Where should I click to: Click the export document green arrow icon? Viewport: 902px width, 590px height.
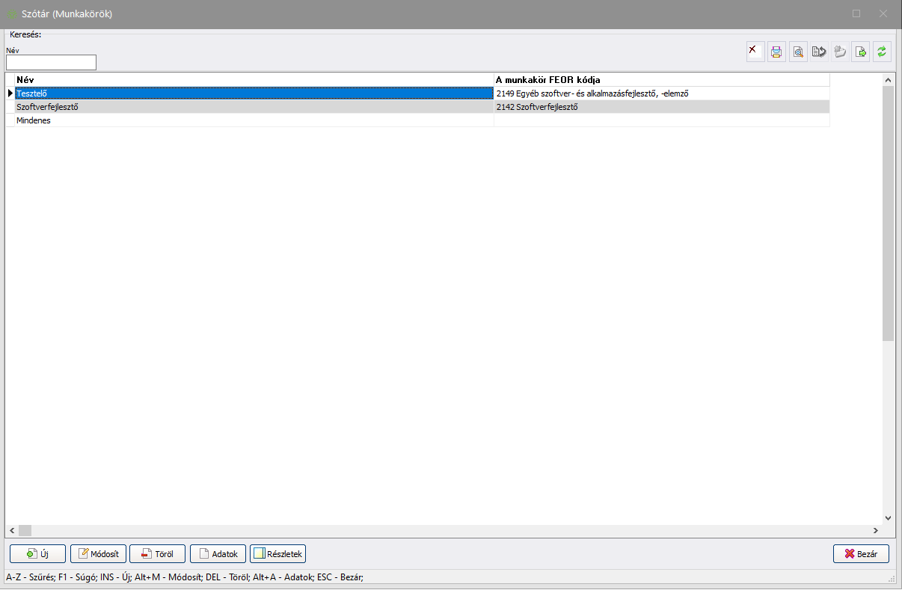(861, 52)
